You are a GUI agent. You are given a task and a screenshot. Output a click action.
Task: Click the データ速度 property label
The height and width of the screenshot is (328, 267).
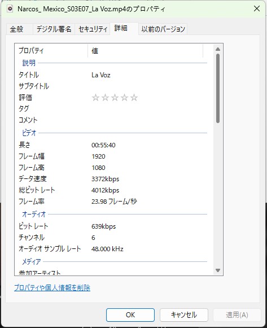point(33,179)
